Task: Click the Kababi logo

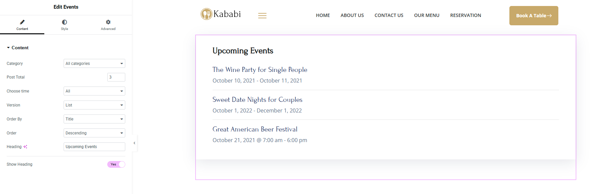Action: click(221, 14)
